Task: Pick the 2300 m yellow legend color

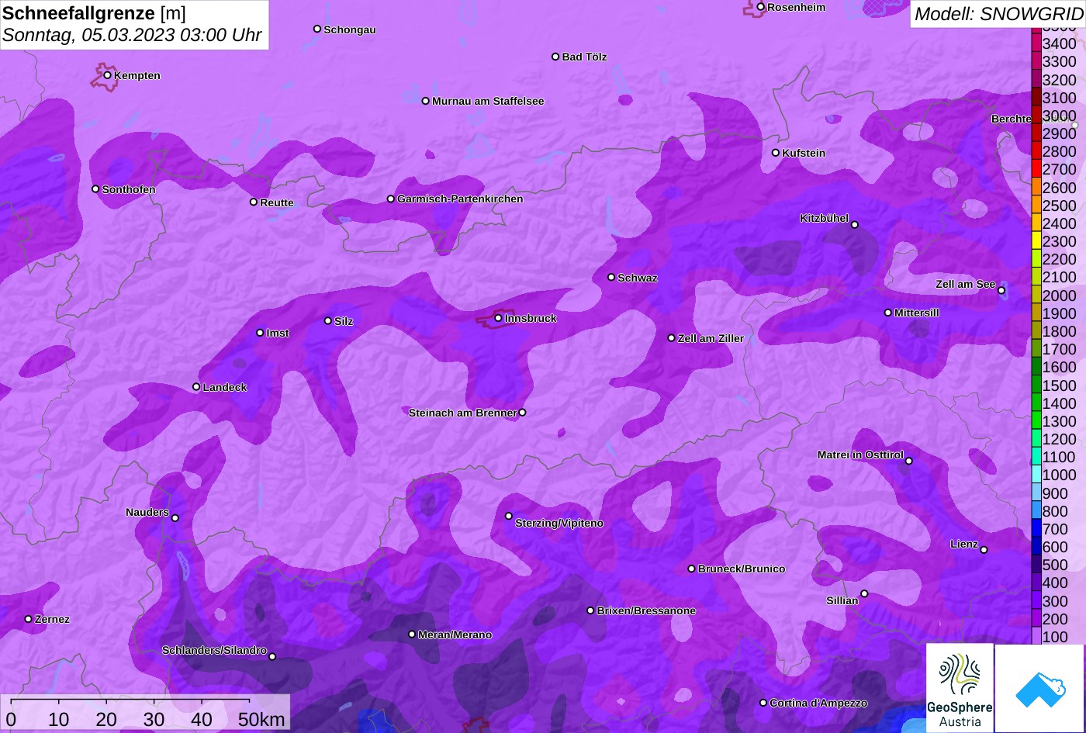Action: coord(1036,241)
